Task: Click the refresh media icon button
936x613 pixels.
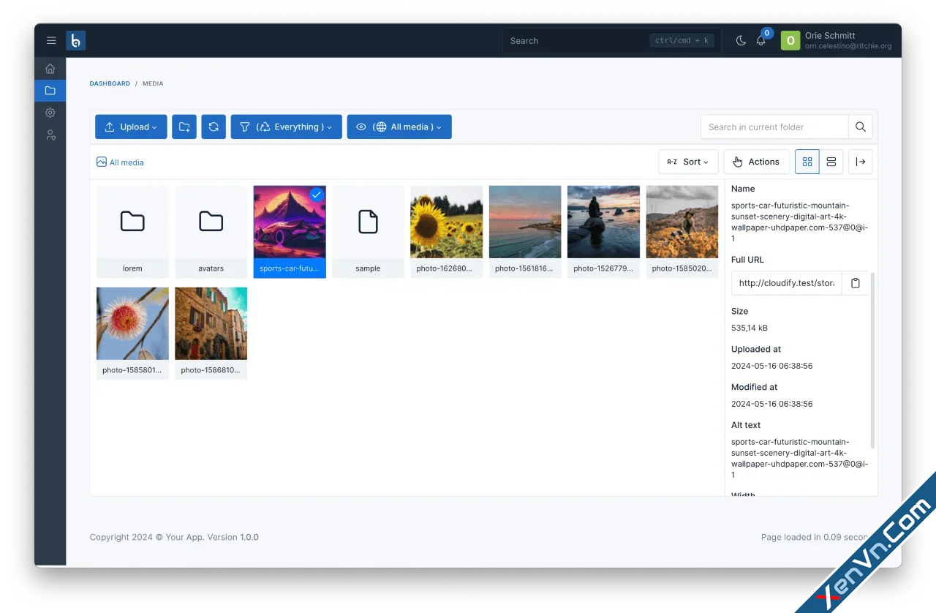Action: tap(214, 127)
